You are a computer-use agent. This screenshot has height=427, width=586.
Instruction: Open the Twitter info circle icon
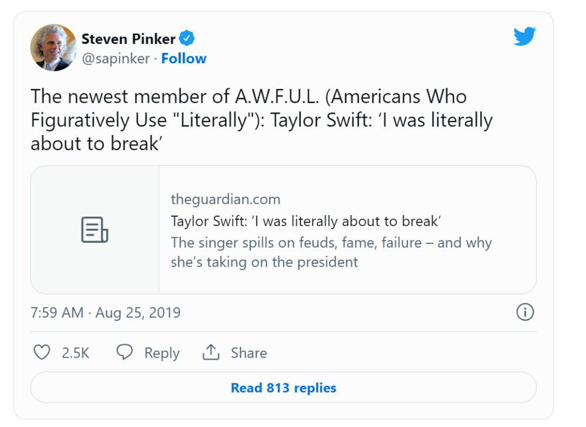525,312
